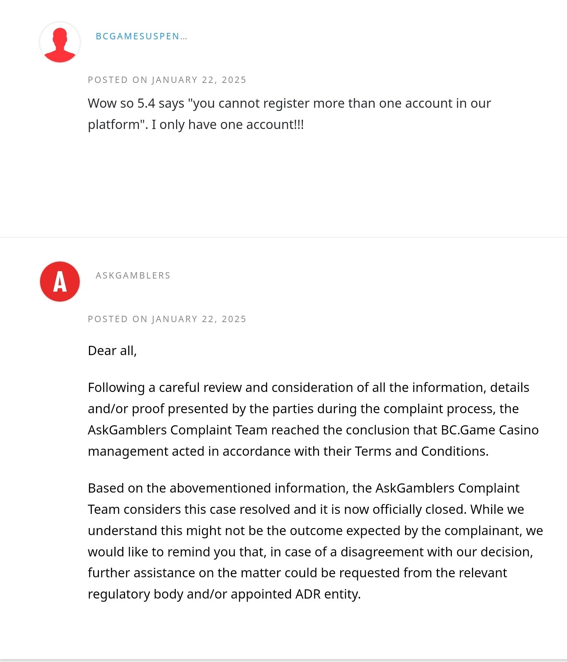Click the 'Following a careful review' line
Image resolution: width=567 pixels, height=662 pixels.
click(308, 387)
